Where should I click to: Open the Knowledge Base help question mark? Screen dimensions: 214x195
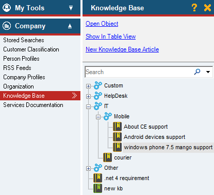[194, 8]
